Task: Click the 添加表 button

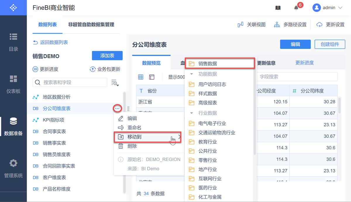Action: tap(107, 56)
